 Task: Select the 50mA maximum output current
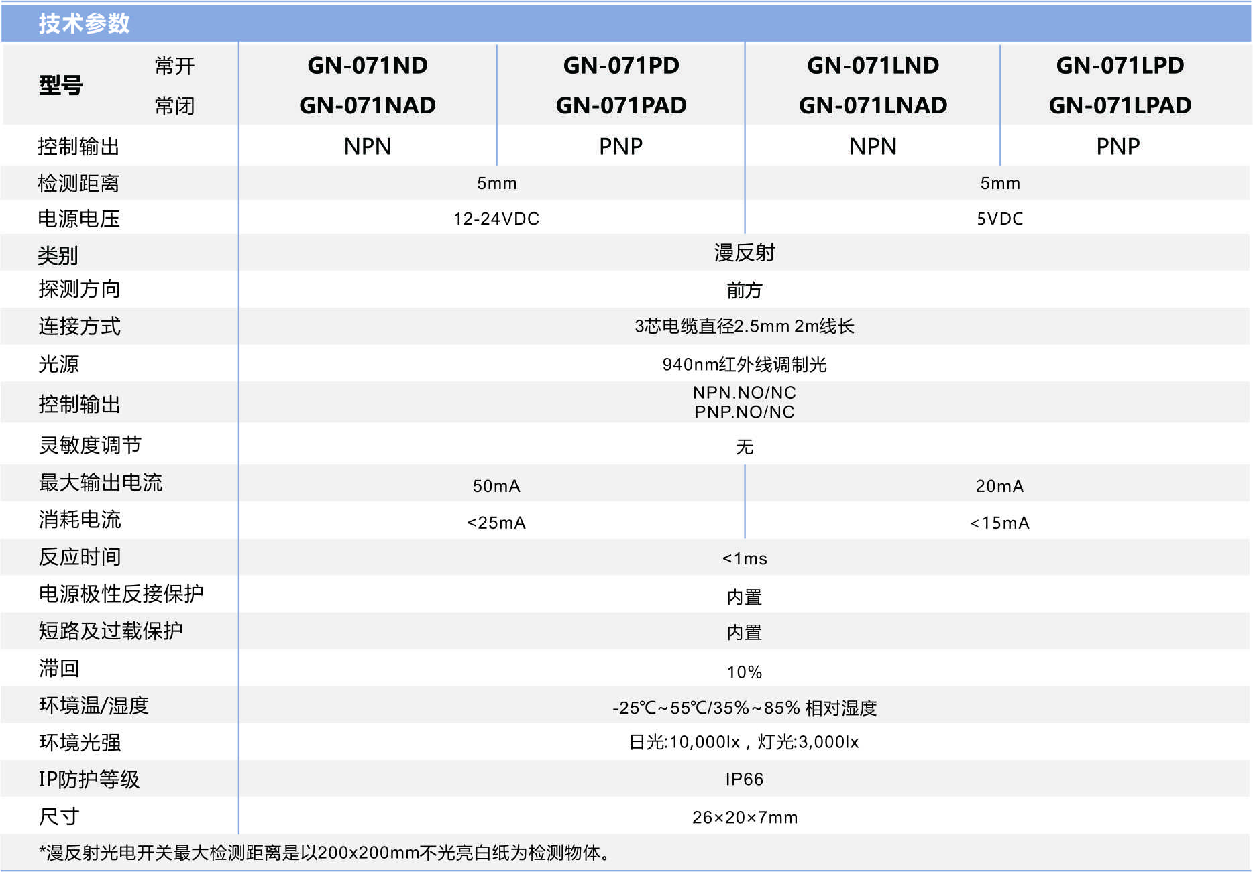pos(496,486)
